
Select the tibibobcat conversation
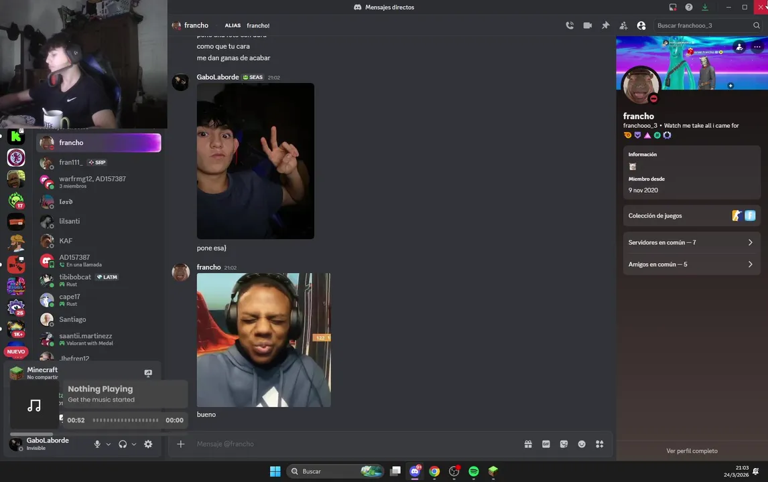coord(99,280)
